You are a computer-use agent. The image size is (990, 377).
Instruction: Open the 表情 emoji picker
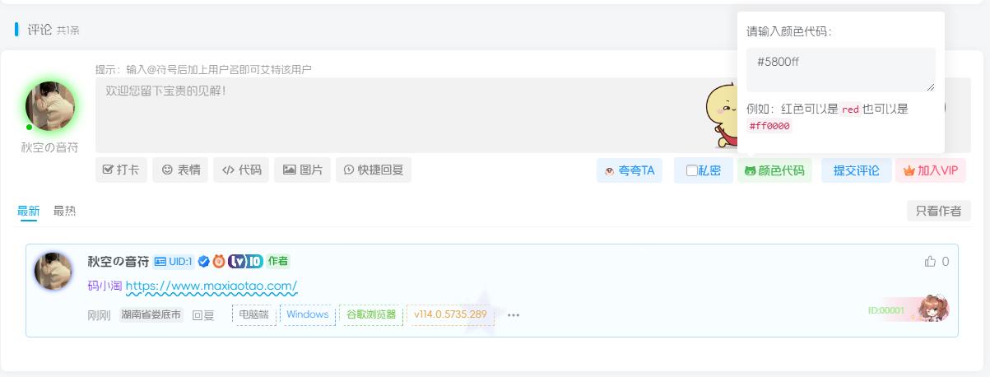click(x=180, y=170)
